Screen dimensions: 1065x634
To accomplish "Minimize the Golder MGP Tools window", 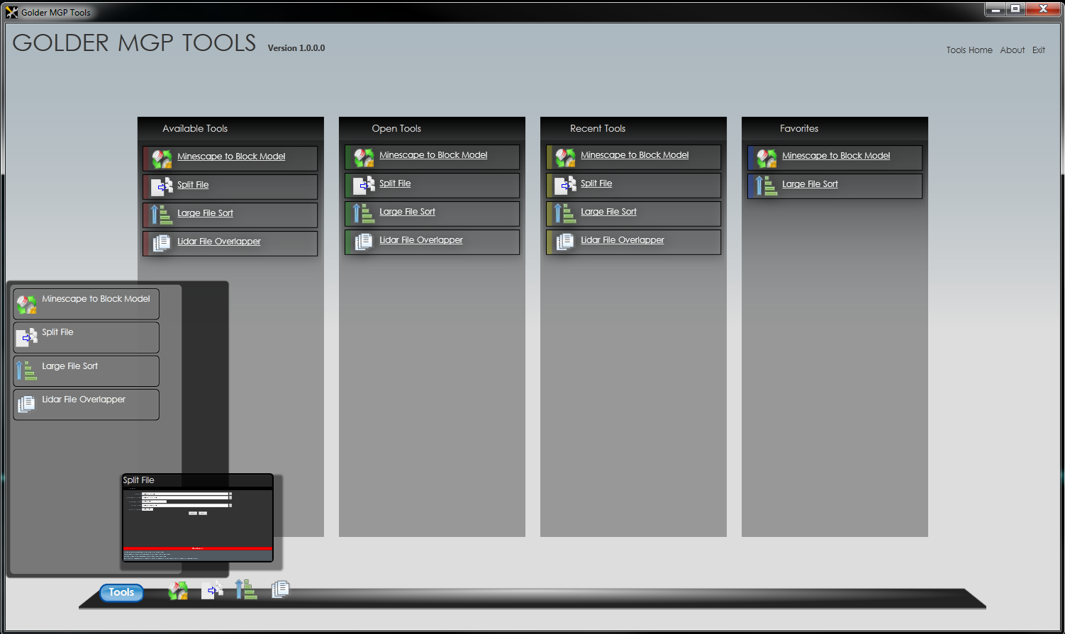I will click(x=996, y=9).
